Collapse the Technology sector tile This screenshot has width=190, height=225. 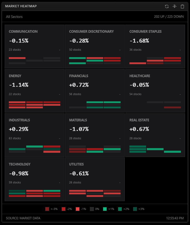point(59,182)
